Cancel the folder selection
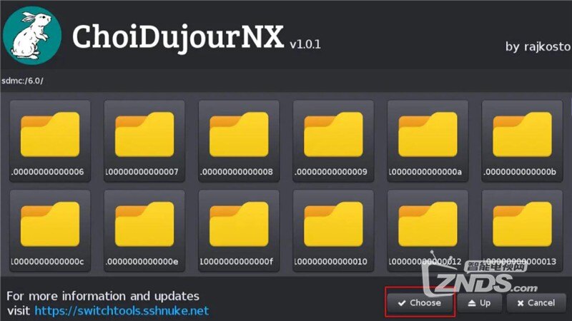The image size is (572, 321). pyautogui.click(x=536, y=302)
